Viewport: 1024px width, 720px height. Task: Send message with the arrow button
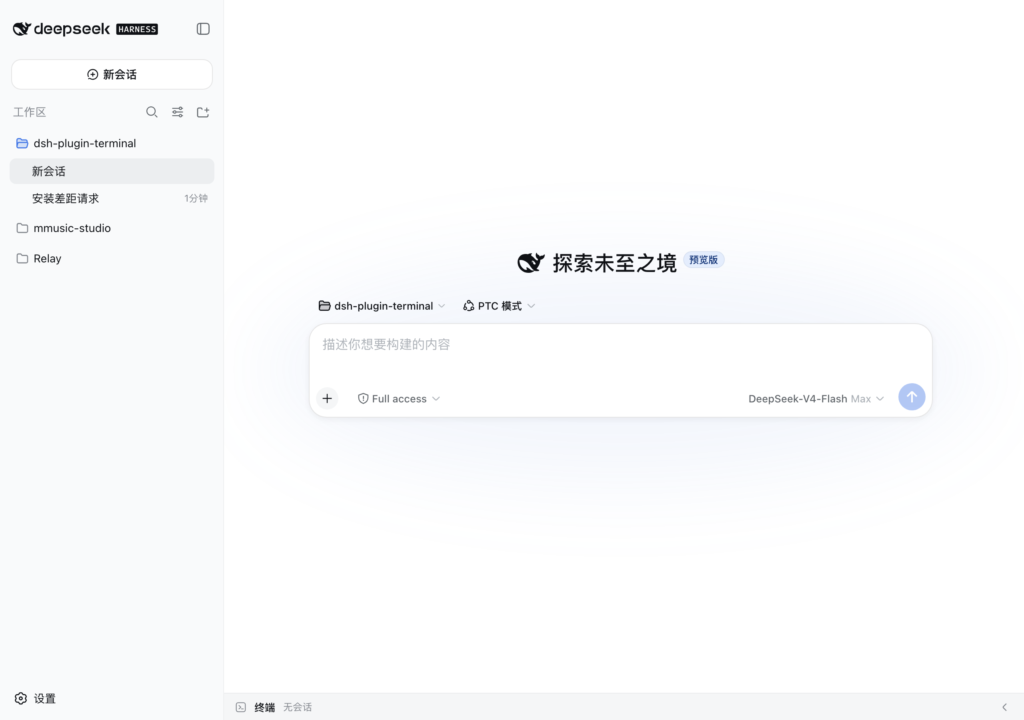(x=912, y=397)
